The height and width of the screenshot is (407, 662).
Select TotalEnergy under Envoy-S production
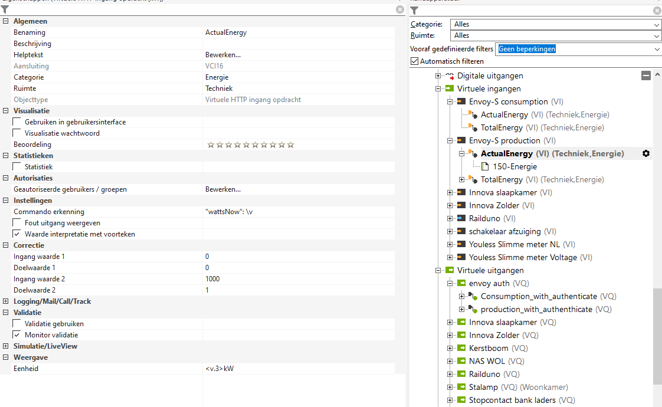click(542, 179)
